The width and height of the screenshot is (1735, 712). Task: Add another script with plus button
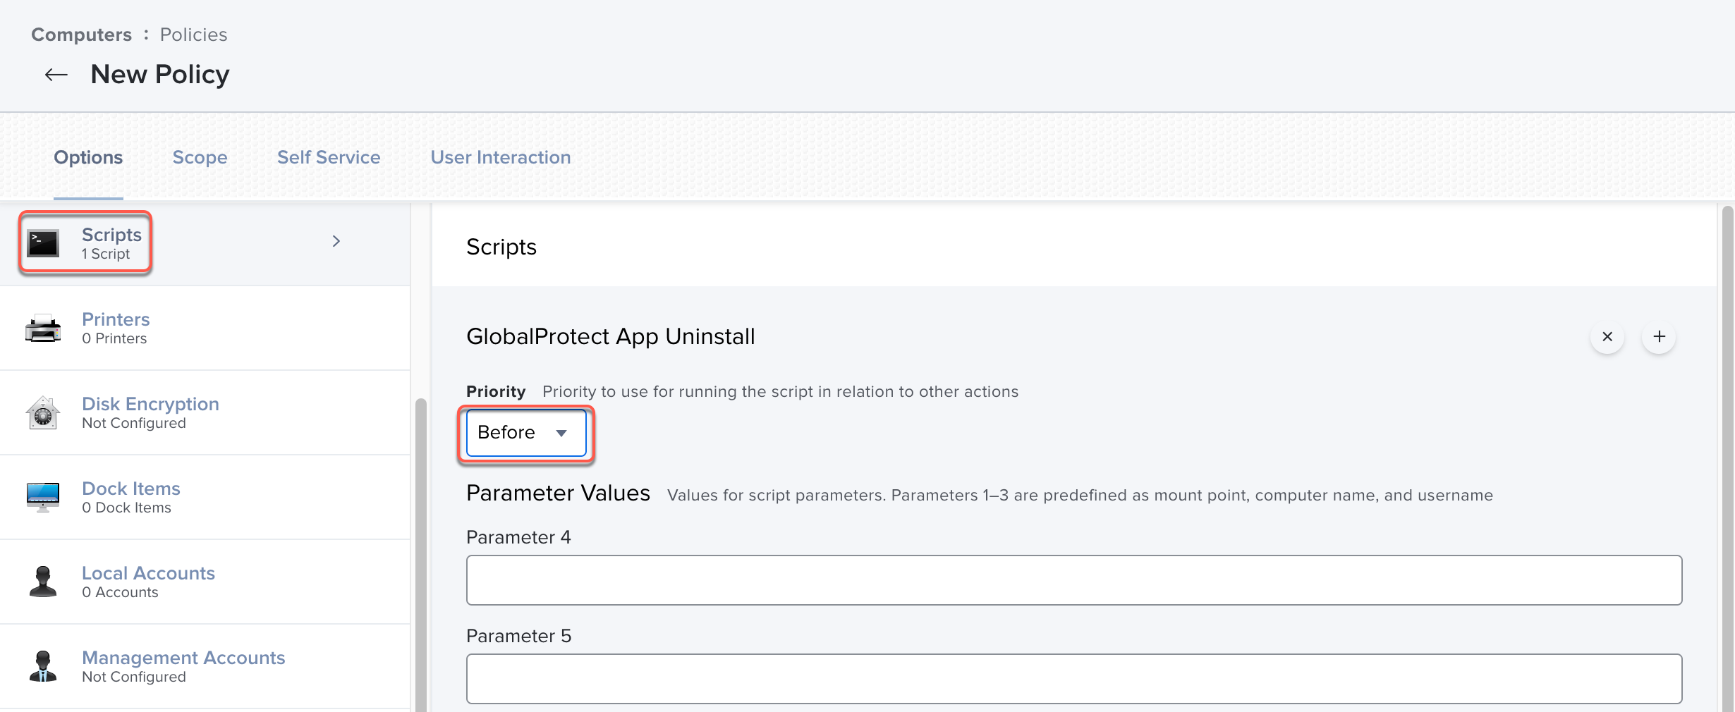pyautogui.click(x=1659, y=337)
